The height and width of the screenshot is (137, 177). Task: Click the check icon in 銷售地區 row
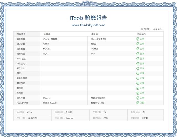click(138, 54)
